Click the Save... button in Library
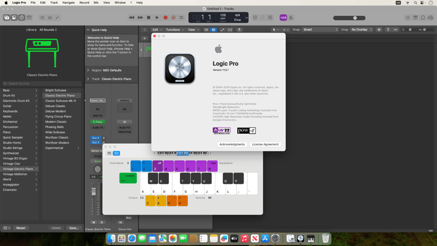The height and width of the screenshot is (246, 437). point(74,228)
